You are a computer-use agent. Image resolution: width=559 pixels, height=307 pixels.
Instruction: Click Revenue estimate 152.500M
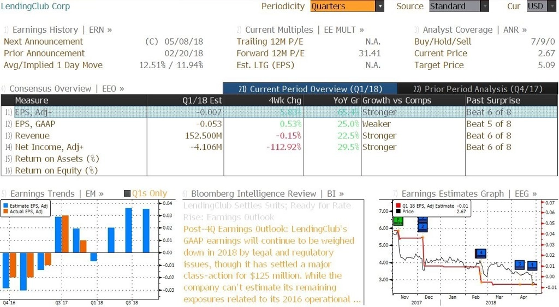click(x=203, y=136)
